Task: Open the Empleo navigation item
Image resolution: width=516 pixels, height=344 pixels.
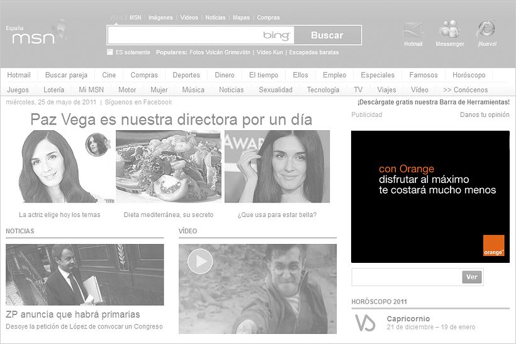Action: click(334, 75)
